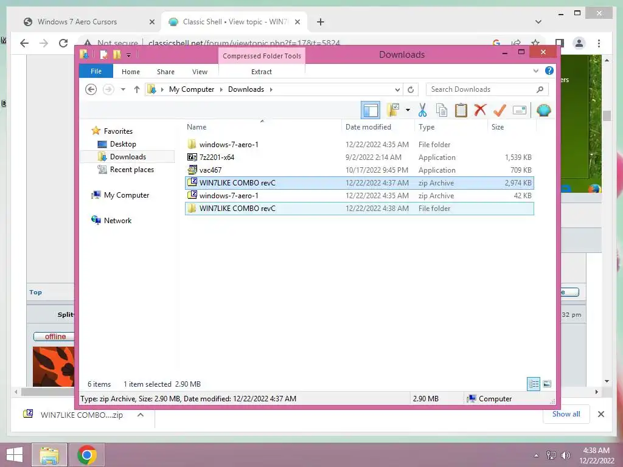Click the New Folder quick access toolbar icon

pyautogui.click(x=117, y=55)
